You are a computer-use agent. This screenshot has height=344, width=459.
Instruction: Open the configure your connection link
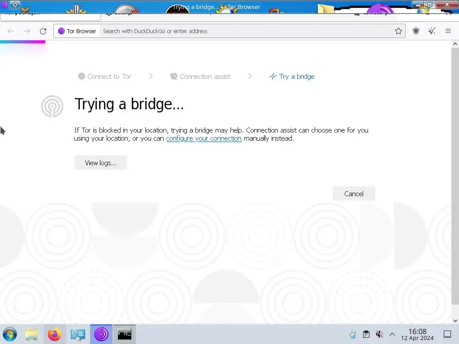(x=204, y=138)
